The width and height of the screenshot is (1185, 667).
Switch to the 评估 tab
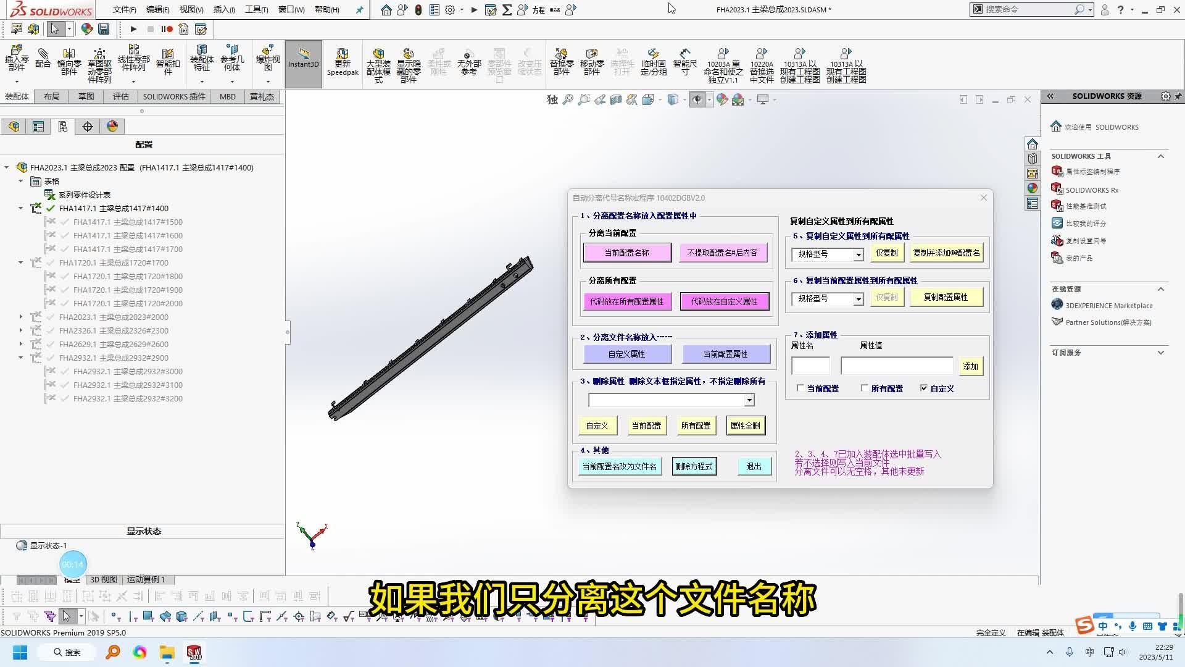click(120, 96)
